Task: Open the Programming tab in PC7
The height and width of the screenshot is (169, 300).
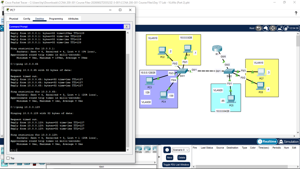Action: (x=56, y=19)
